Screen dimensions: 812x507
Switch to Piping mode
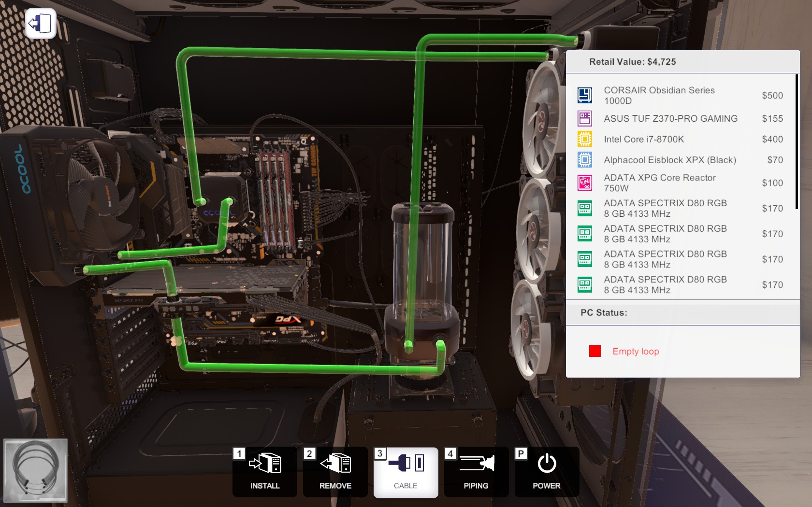[477, 472]
